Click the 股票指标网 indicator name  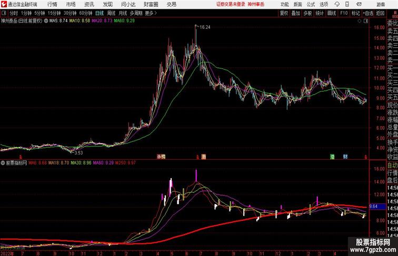click(16, 163)
